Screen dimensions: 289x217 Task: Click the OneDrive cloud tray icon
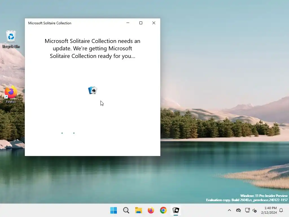pyautogui.click(x=238, y=210)
